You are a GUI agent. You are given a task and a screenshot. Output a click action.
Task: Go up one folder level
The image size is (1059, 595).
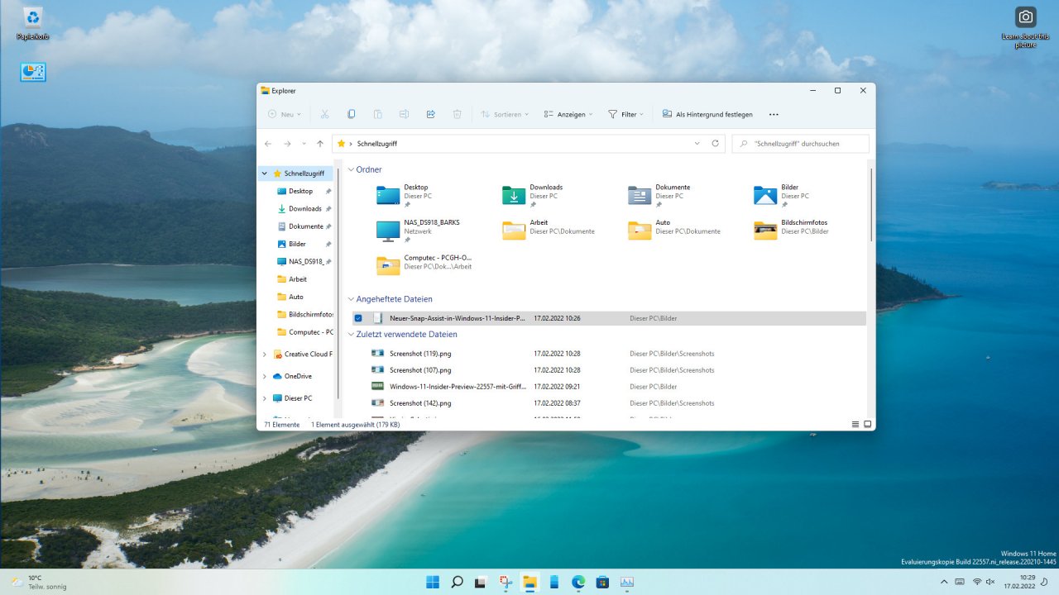[x=320, y=144]
